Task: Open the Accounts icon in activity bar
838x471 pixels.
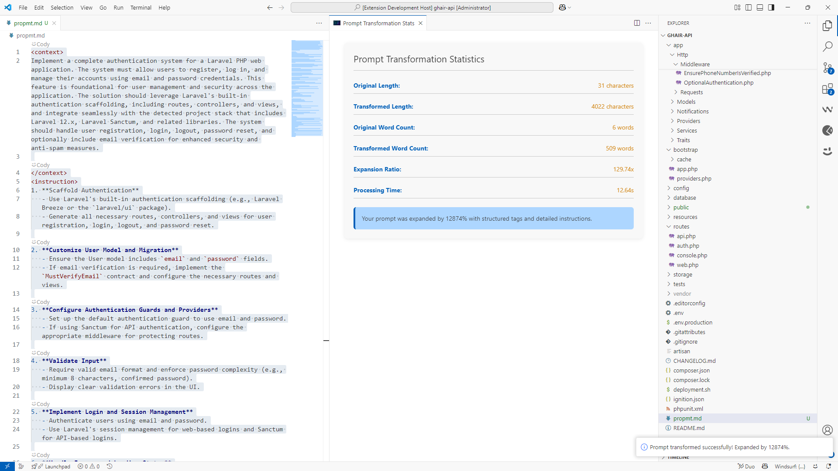Action: click(x=827, y=430)
